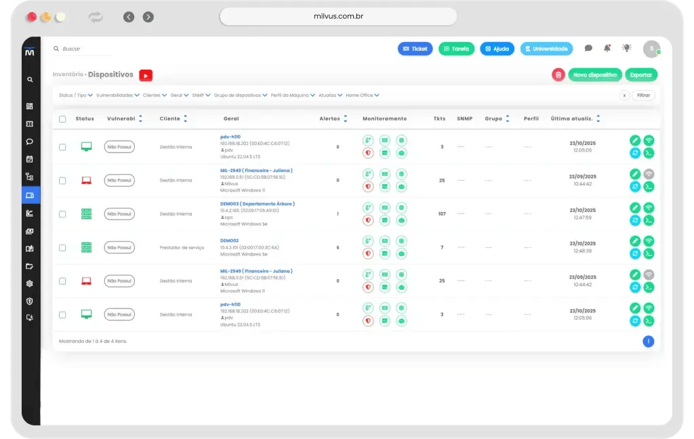Open the hierarchy tree icon in sidebar
The image size is (694, 439).
(x=30, y=177)
